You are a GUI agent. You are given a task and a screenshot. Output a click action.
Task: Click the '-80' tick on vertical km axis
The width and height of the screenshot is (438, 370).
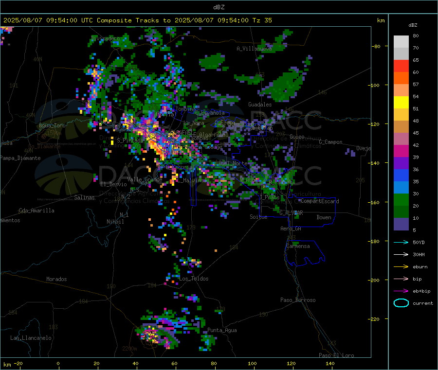(x=376, y=46)
